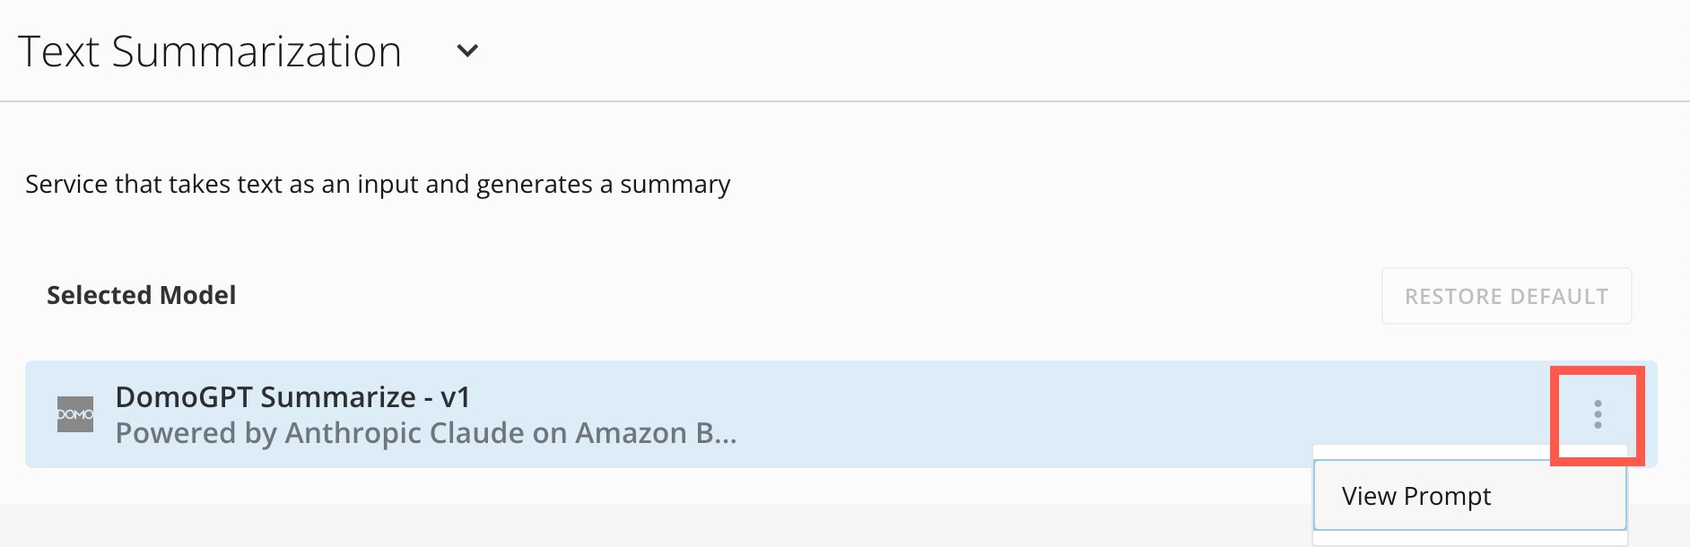Reset model using Restore Default
1690x547 pixels.
tap(1506, 296)
